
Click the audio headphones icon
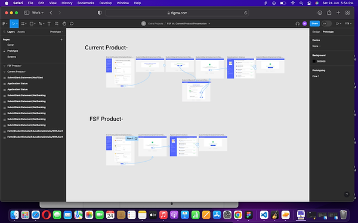tap(297, 24)
